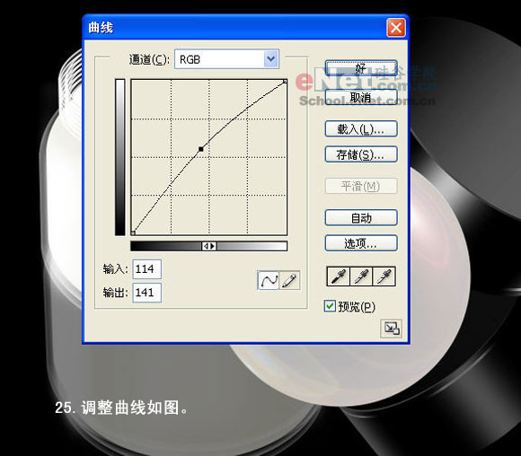Screen dimensions: 521x456
Task: Click the 自动 button
Action: tap(361, 218)
